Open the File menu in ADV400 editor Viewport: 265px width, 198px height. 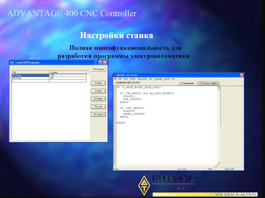[x=115, y=79]
